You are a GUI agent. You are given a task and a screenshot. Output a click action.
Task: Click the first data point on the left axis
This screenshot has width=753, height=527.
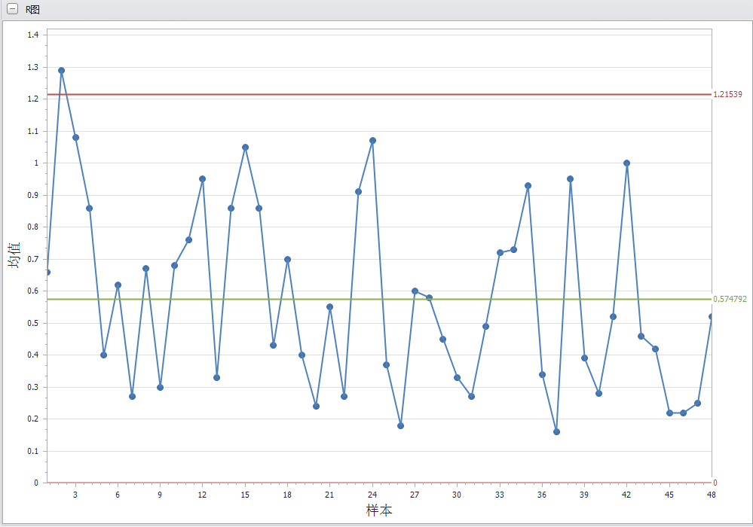click(x=47, y=272)
